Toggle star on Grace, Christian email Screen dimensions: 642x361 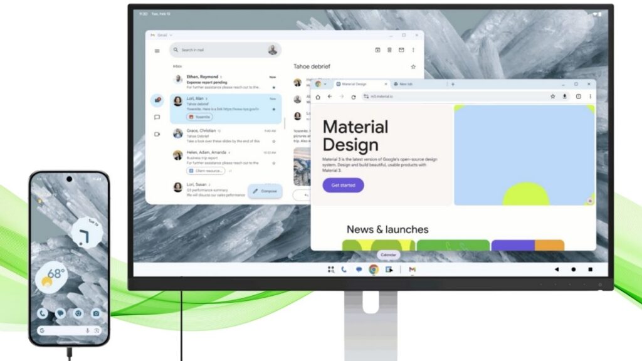(x=274, y=141)
